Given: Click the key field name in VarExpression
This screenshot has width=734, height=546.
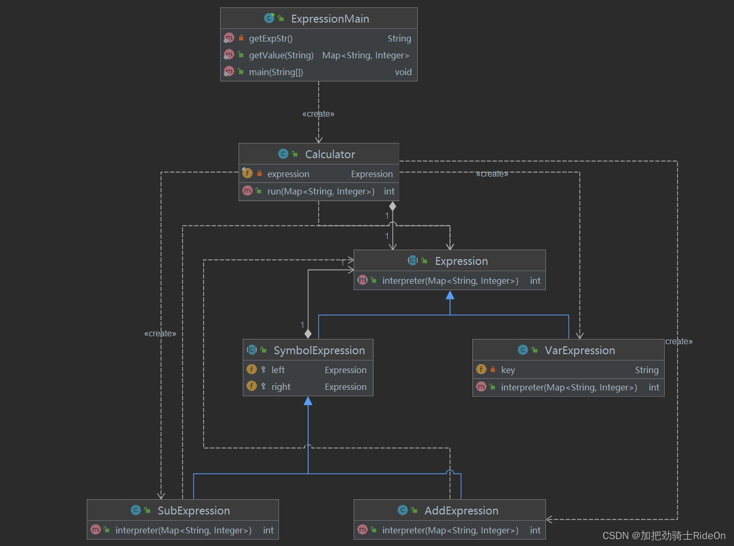Looking at the screenshot, I should click(x=508, y=370).
